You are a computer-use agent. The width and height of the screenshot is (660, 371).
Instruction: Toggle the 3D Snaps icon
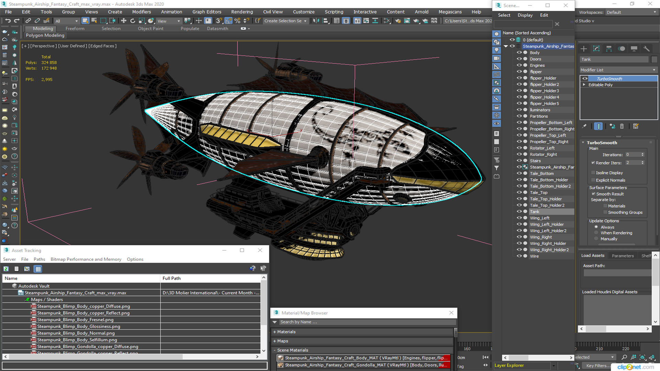coord(219,21)
